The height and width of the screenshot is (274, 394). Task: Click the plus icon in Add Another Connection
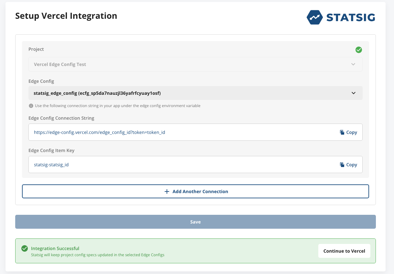(167, 192)
